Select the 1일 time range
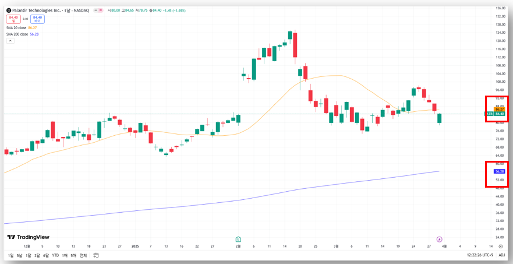This screenshot has height=264, width=513. point(10,255)
